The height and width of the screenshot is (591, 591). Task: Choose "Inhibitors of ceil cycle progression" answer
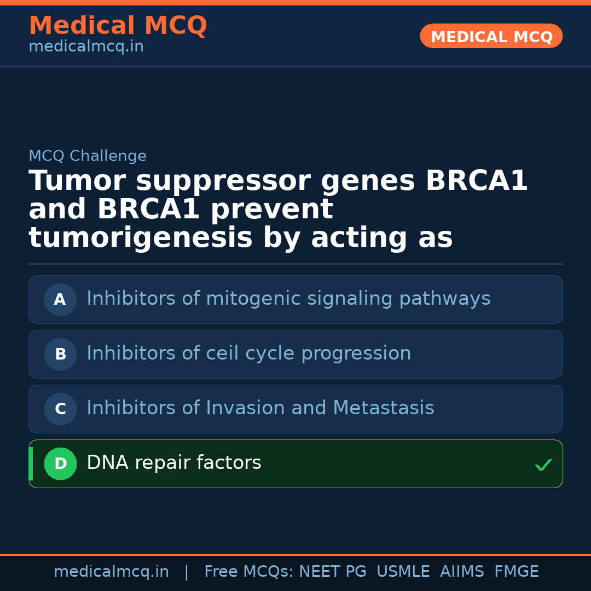click(x=248, y=354)
